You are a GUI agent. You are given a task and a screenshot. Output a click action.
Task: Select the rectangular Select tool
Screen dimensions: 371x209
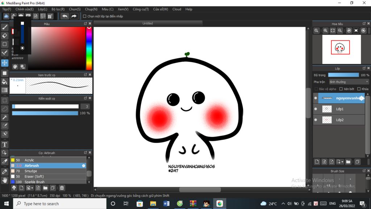[4, 101]
